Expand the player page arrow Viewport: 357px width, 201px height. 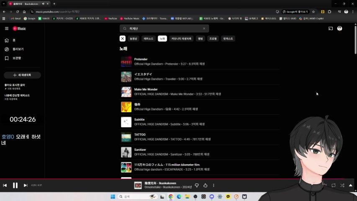click(x=350, y=186)
